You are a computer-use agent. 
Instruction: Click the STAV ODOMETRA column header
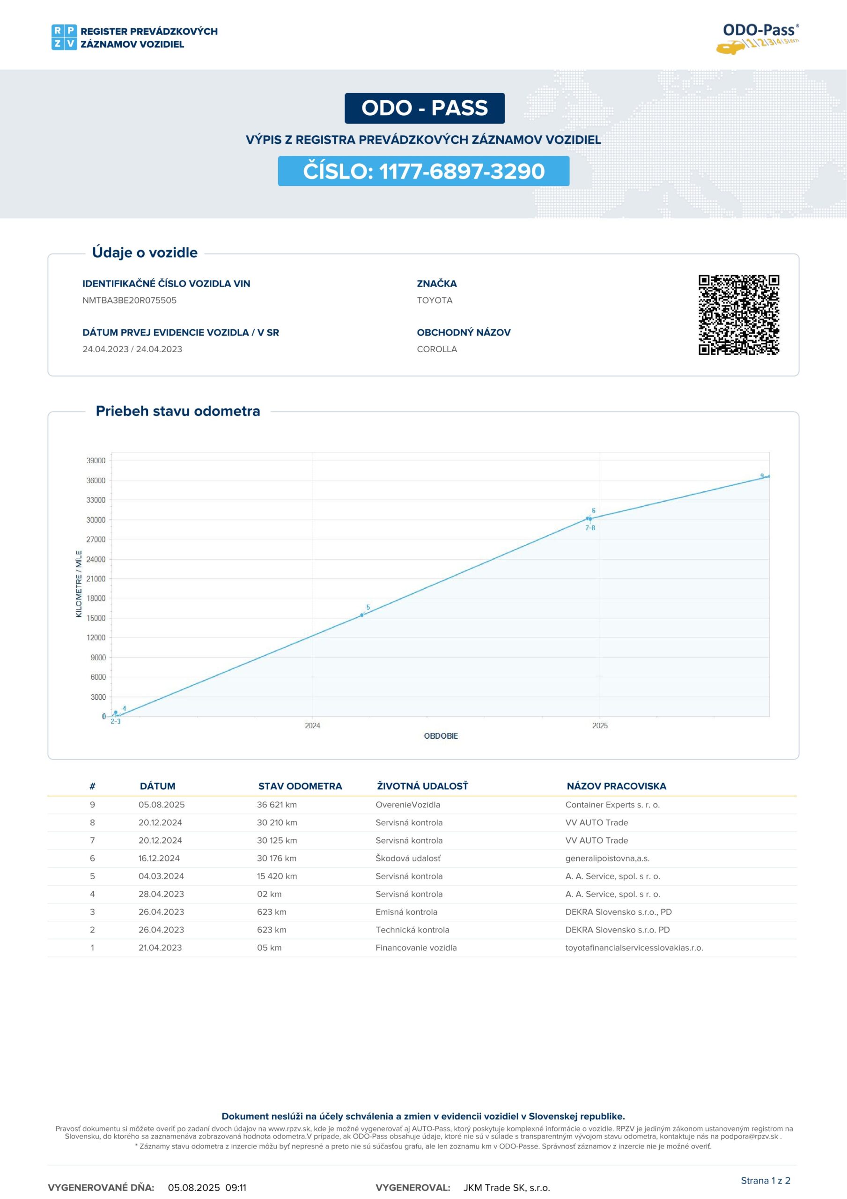300,786
